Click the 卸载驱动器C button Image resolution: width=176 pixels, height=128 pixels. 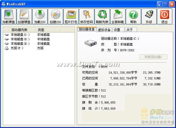[153, 57]
